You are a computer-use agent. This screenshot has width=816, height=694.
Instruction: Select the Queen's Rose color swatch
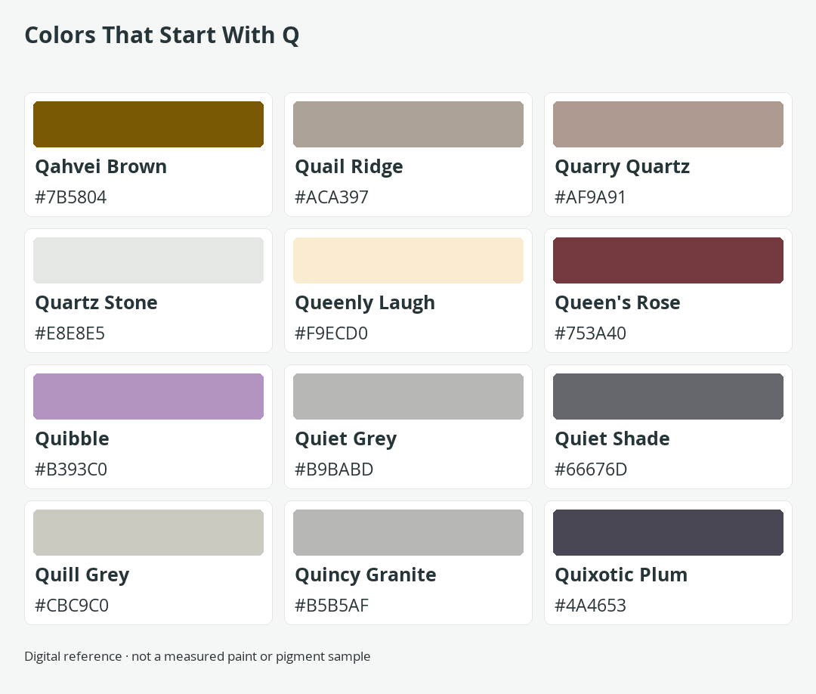[x=668, y=260]
